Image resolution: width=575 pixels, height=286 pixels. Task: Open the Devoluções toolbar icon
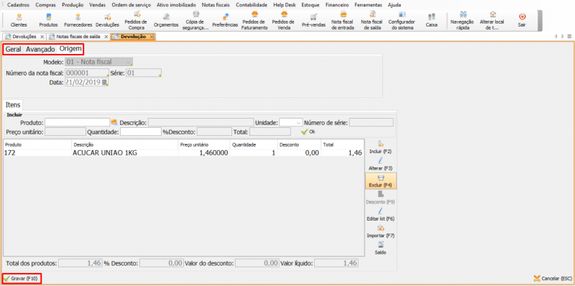pos(107,21)
